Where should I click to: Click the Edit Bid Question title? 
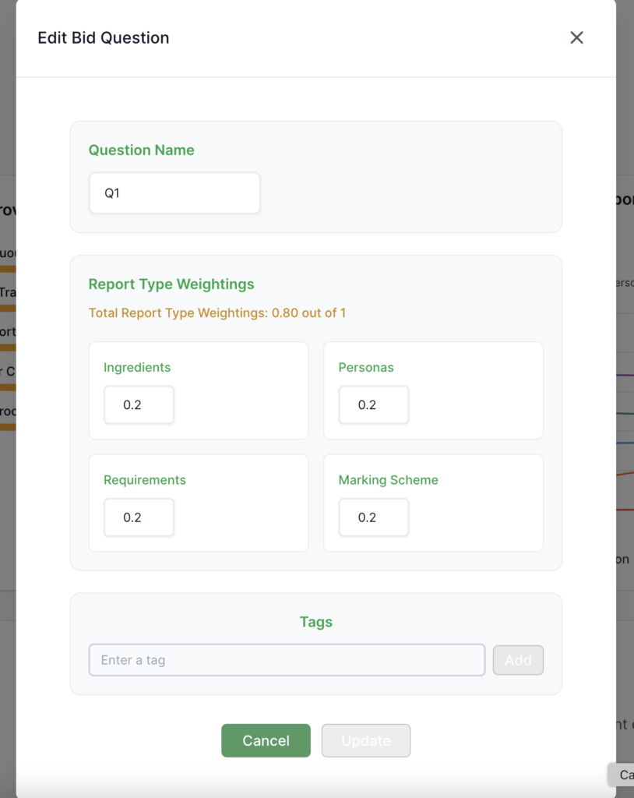[x=104, y=37]
